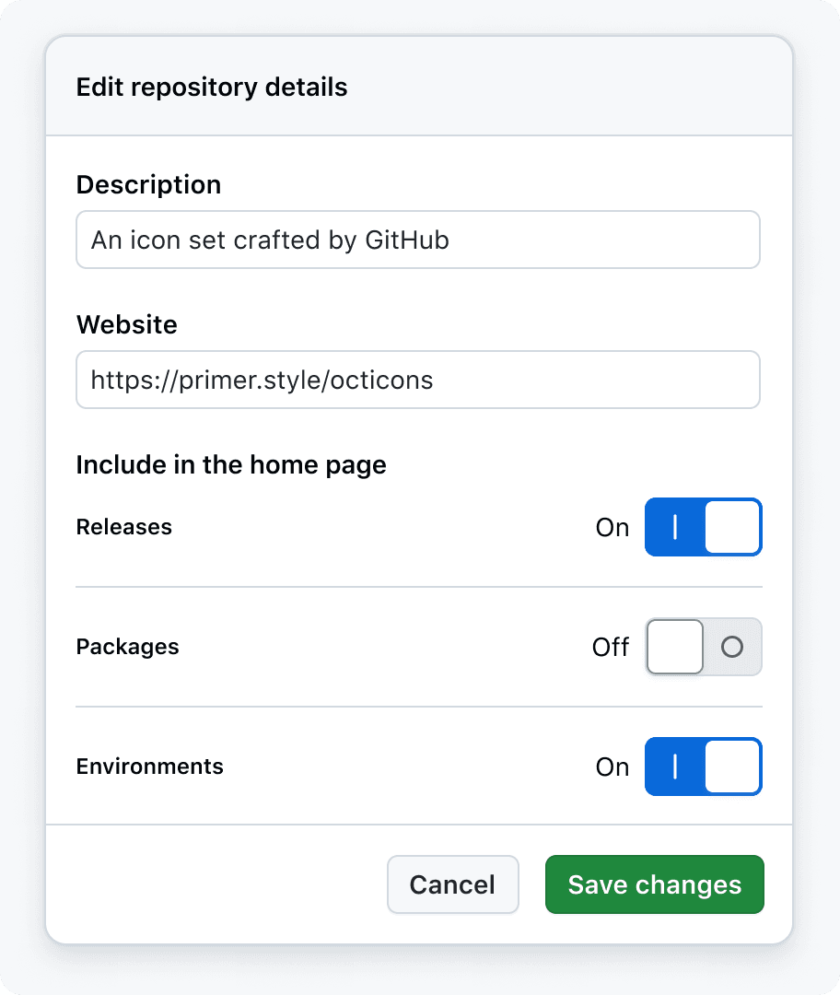Viewport: 840px width, 995px height.
Task: Click the white knob of Packages toggle
Action: coord(675,647)
